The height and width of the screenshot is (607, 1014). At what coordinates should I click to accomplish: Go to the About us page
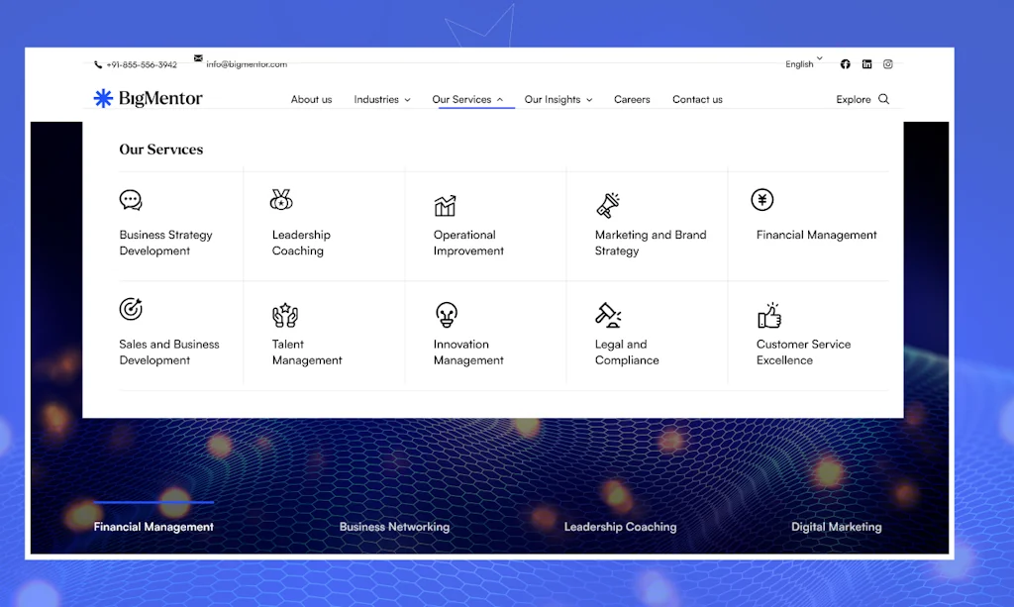pyautogui.click(x=311, y=99)
